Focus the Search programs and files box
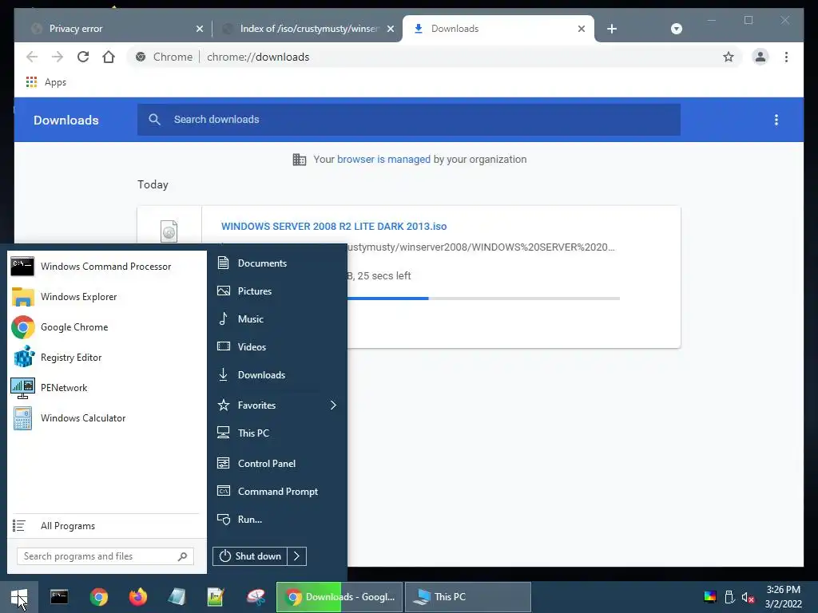Screen dimensions: 818x613 (x=105, y=556)
